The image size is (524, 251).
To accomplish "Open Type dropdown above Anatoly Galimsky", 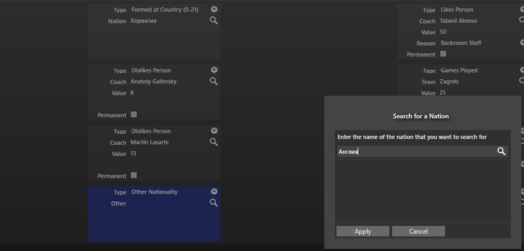I will click(x=214, y=70).
